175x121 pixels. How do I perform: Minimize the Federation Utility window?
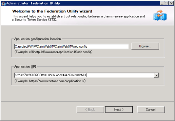(162, 3)
